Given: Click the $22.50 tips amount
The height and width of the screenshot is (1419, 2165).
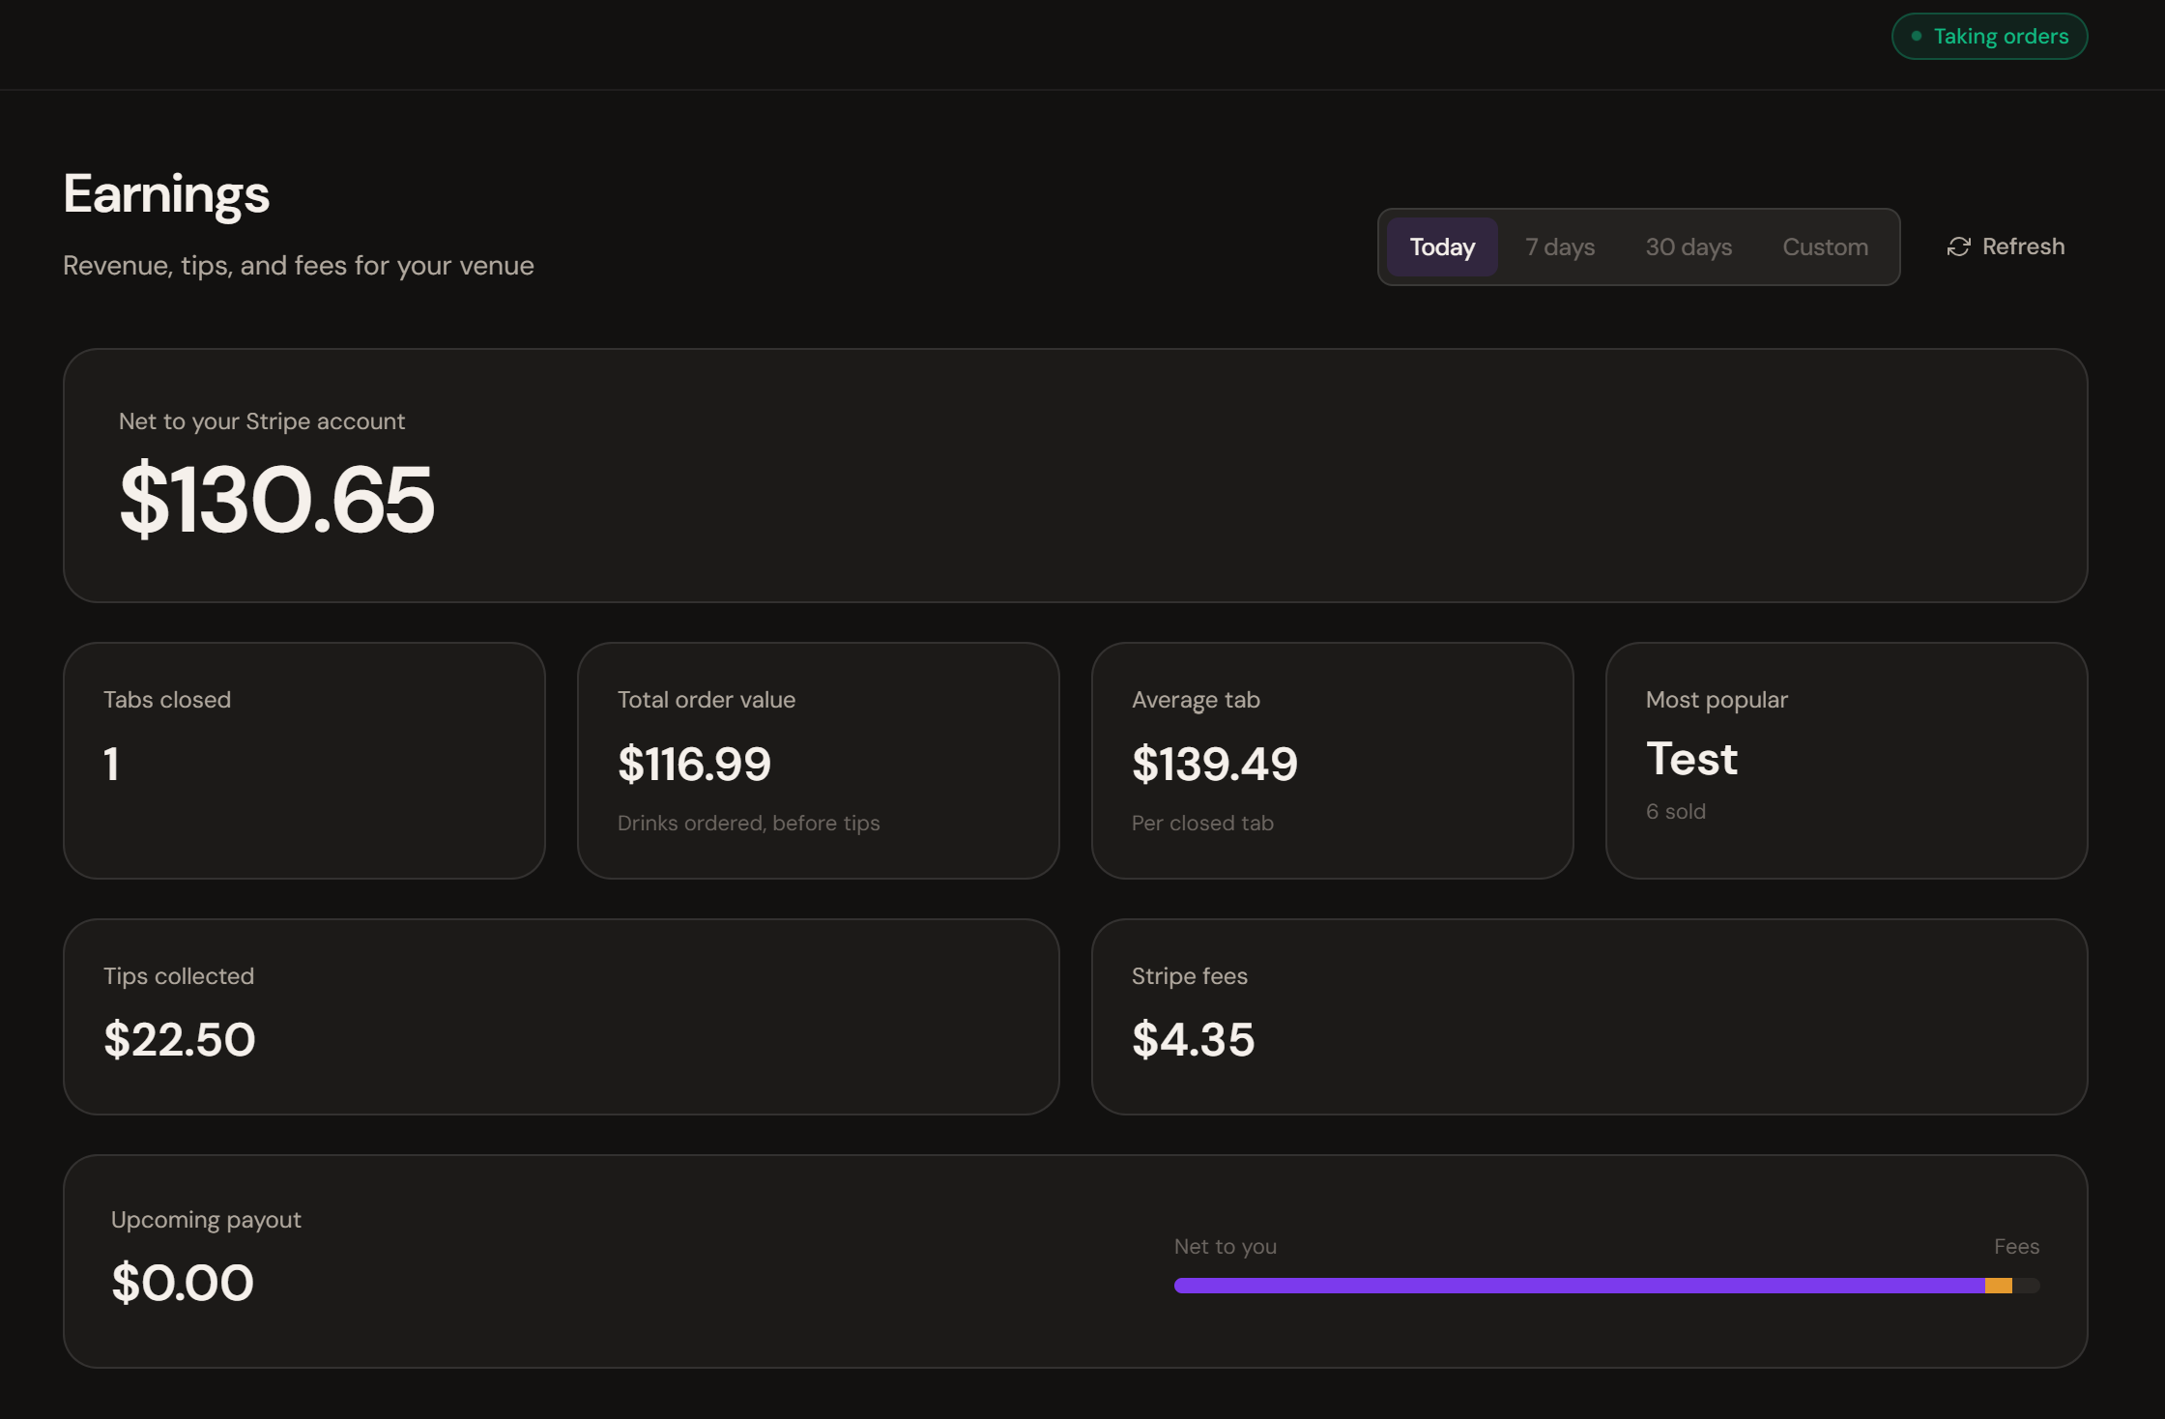Looking at the screenshot, I should (180, 1039).
